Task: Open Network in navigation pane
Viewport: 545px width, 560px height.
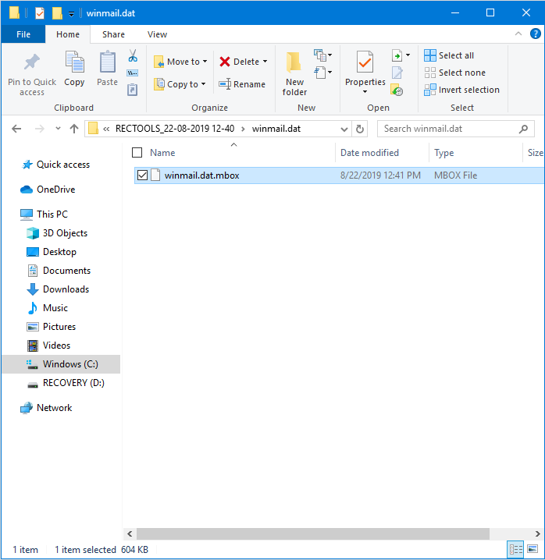Action: point(46,408)
